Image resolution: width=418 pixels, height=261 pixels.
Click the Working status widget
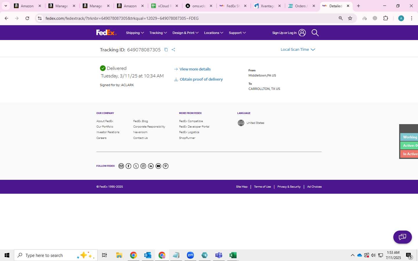(410, 137)
